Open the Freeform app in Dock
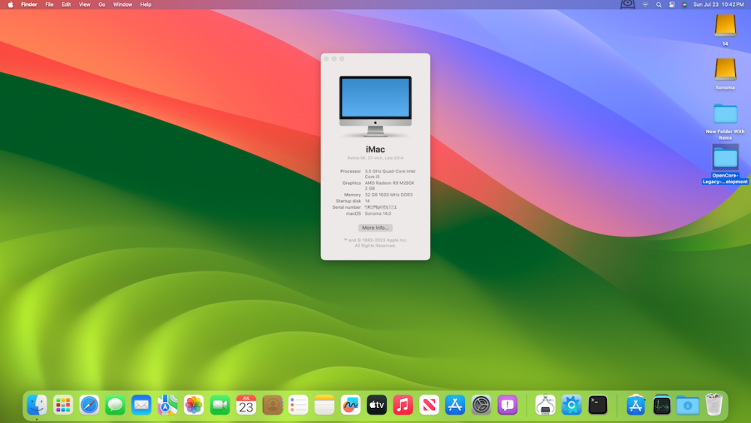 click(x=350, y=405)
